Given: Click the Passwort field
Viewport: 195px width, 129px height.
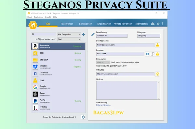Looking at the screenshot, I should click(x=120, y=54).
